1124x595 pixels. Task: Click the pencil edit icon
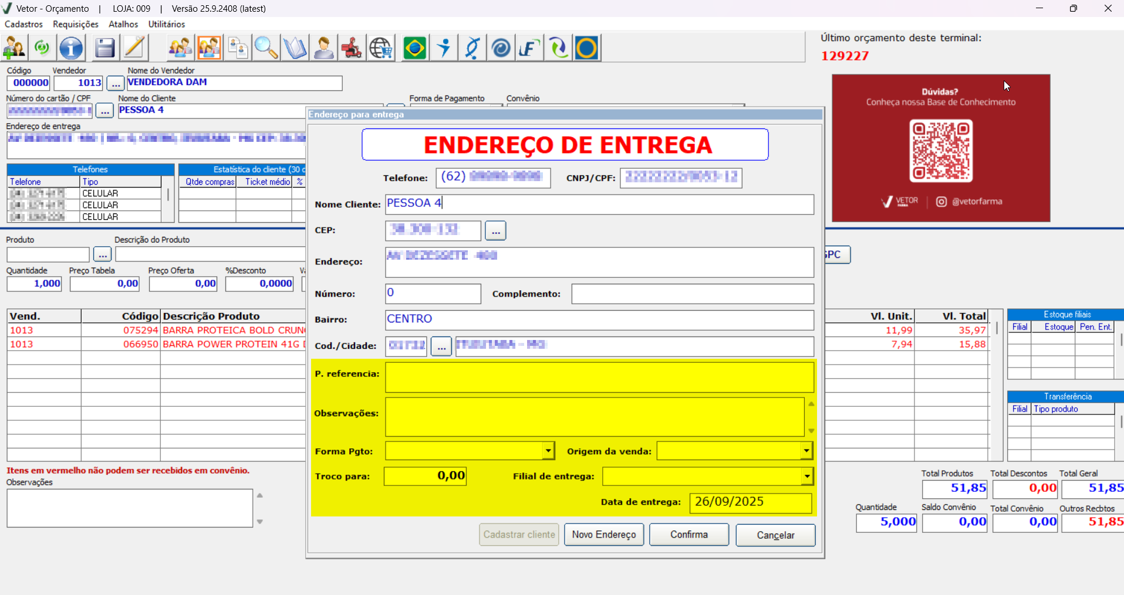(134, 48)
